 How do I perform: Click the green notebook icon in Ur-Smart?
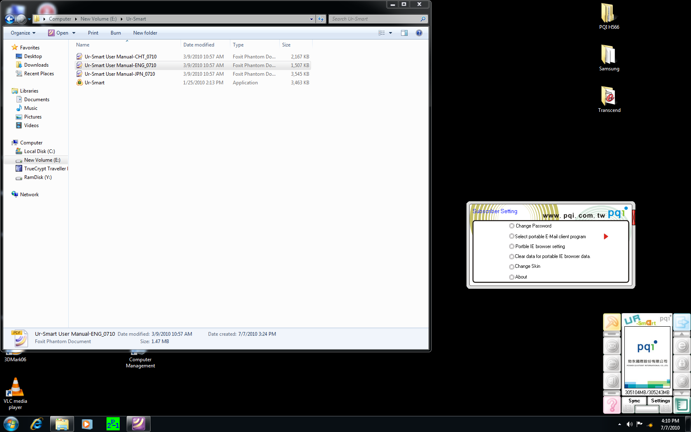(x=682, y=405)
